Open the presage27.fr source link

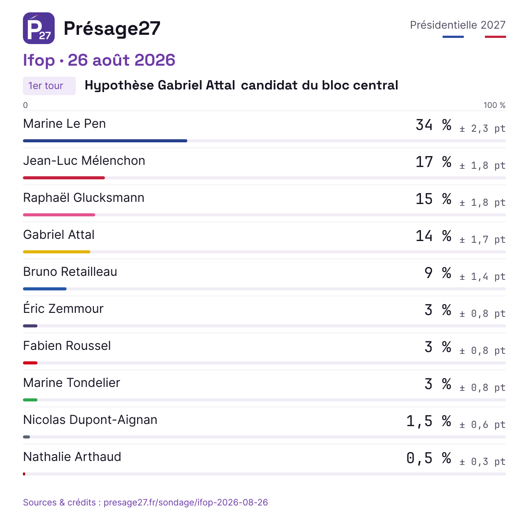145,502
